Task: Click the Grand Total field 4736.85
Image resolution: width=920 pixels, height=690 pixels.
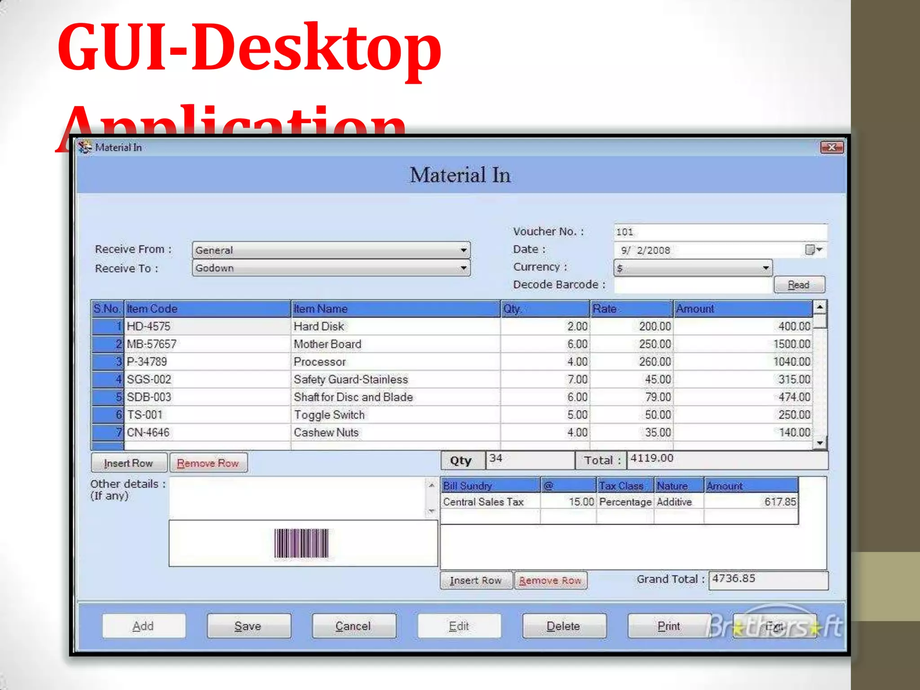Action: (x=768, y=580)
